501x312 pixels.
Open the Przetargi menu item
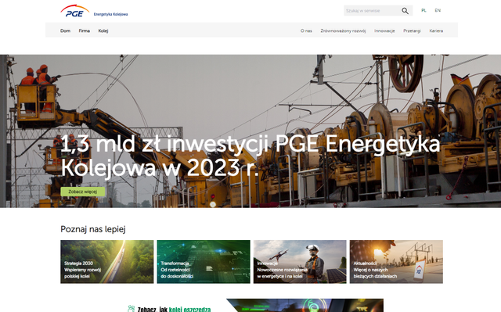[412, 31]
